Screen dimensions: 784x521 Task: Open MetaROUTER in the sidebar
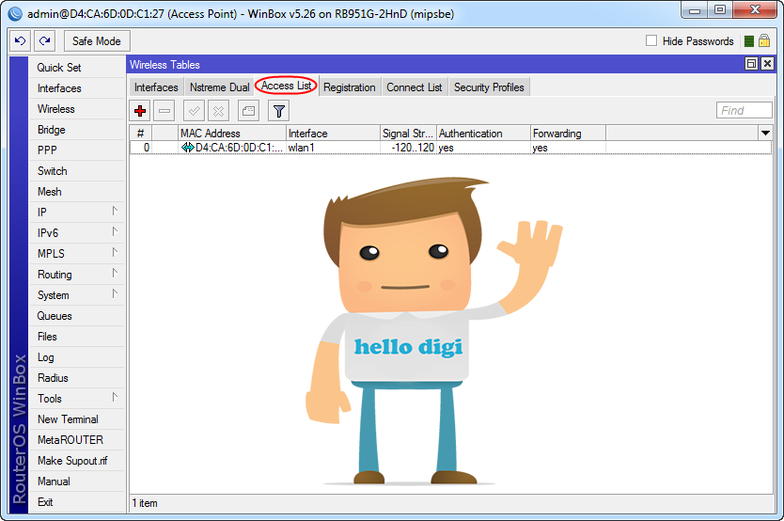click(x=77, y=440)
